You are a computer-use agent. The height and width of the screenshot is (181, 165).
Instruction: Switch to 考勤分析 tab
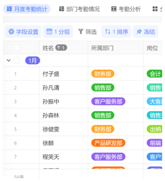pos(126,9)
